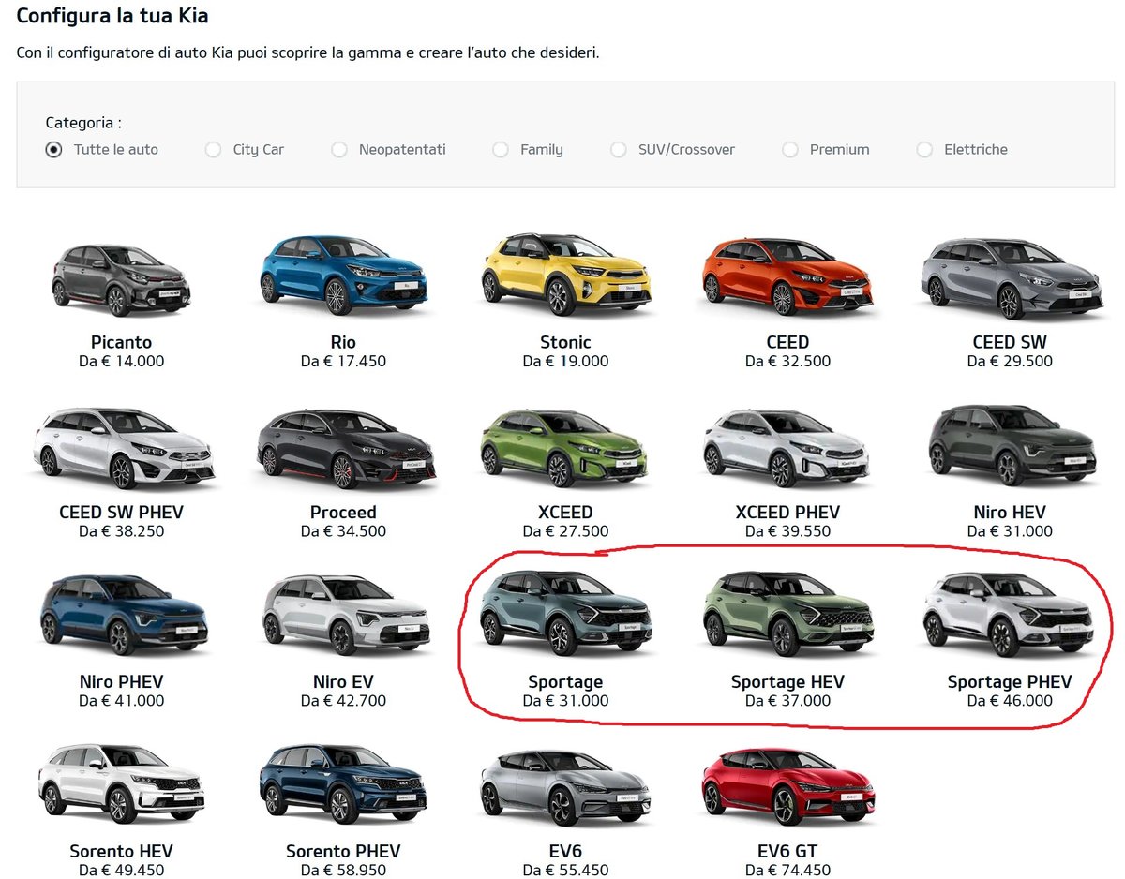This screenshot has width=1125, height=879.
Task: Open the black Proceed car image
Action: 343,448
